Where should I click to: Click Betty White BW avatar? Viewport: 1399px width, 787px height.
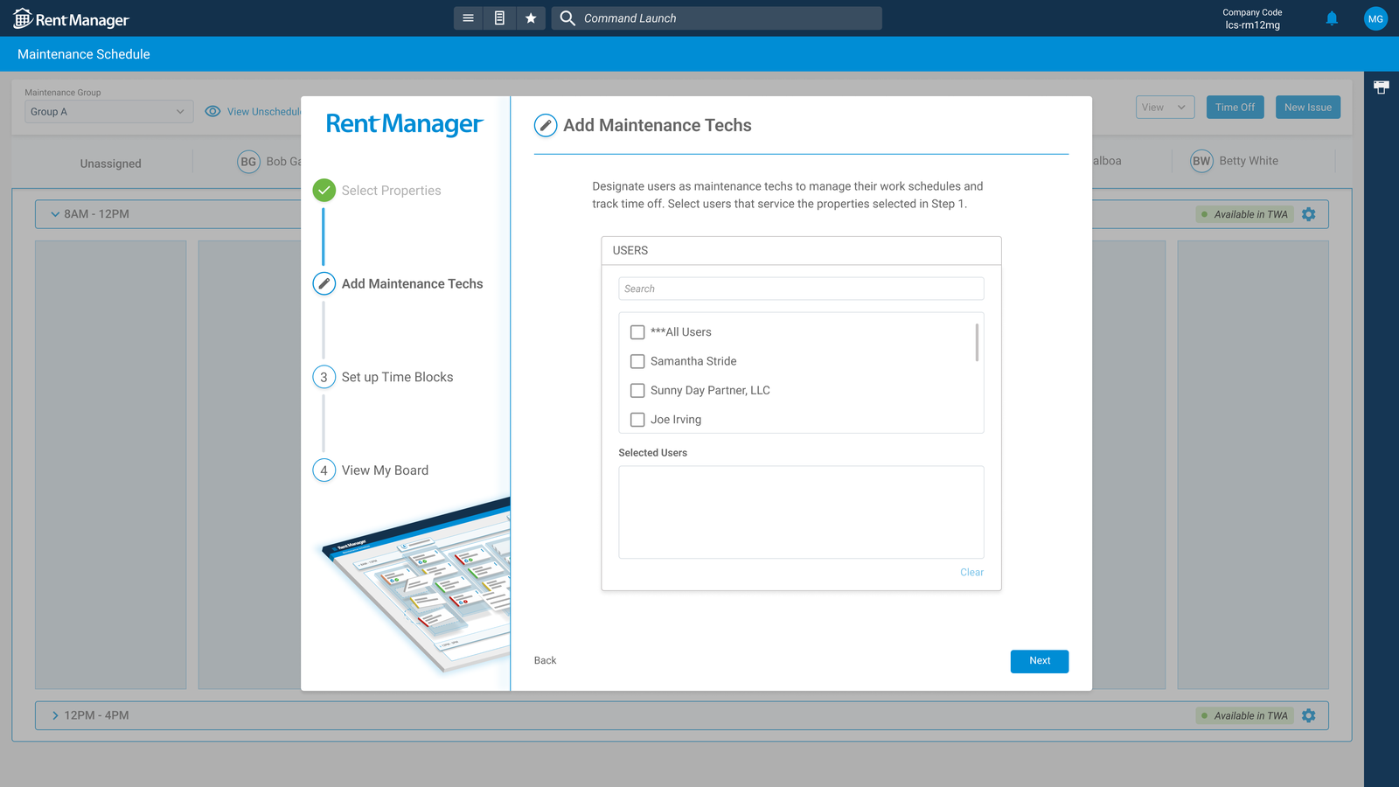(1201, 161)
